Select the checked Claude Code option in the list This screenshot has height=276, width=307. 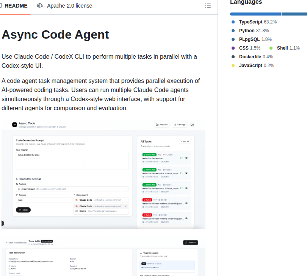click(x=101, y=206)
